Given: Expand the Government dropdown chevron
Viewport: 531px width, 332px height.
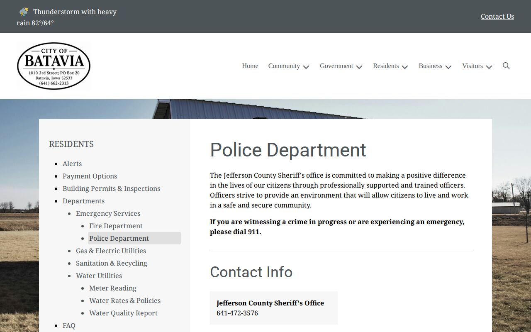Looking at the screenshot, I should pyautogui.click(x=359, y=67).
